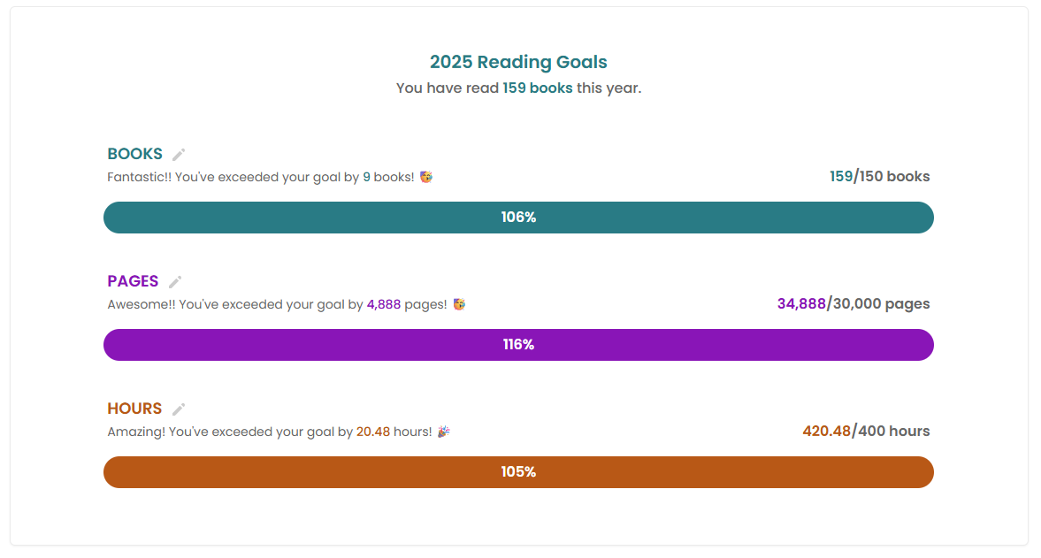The image size is (1041, 558).
Task: Click the 159/150 books counter
Action: 879,177
